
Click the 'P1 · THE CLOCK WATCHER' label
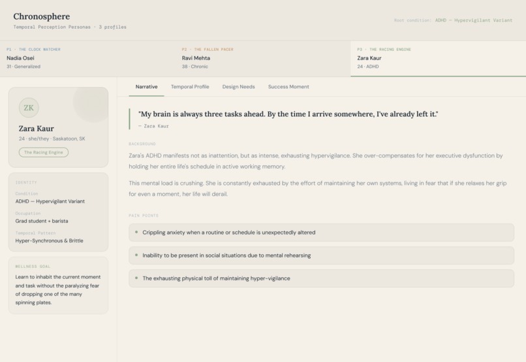pos(33,50)
